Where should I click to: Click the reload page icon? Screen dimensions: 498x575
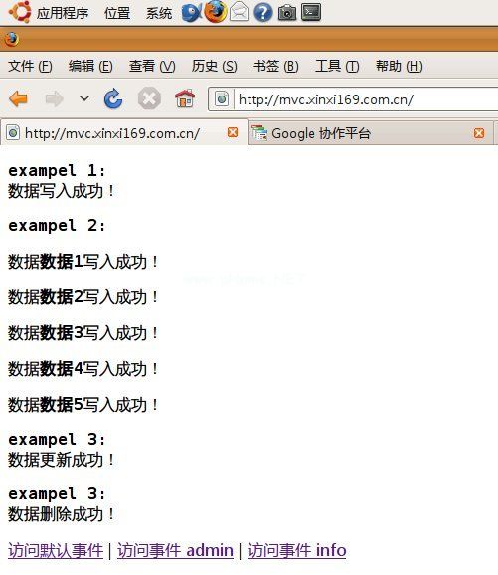pos(113,98)
